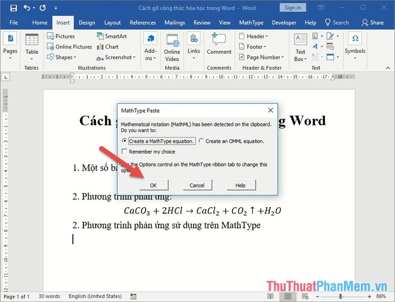The image size is (395, 302).
Task: Undo the last action
Action: (27, 8)
